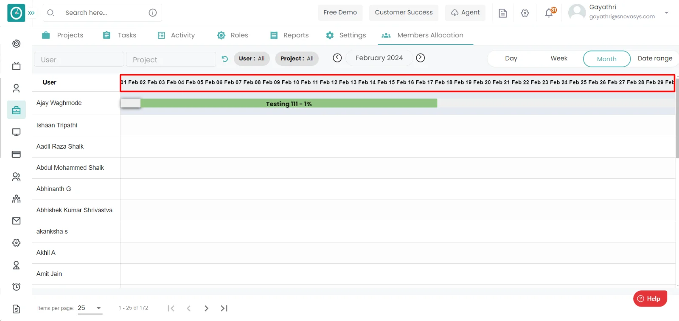The height and width of the screenshot is (321, 679).
Task: Expand the user account dropdown arrow
Action: point(666,13)
